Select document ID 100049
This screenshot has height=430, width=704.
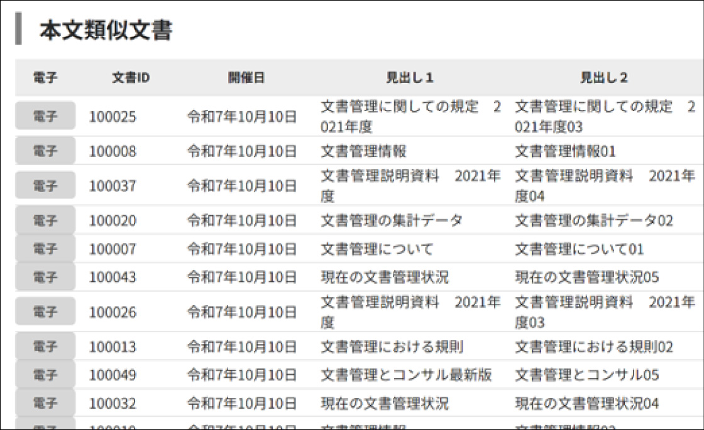point(113,375)
